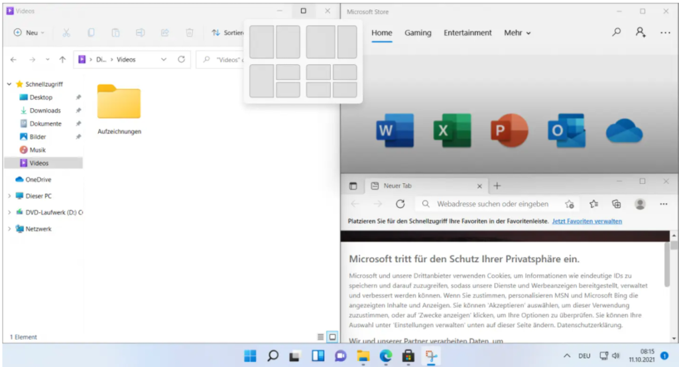
Task: Click the Store account profile icon
Action: click(641, 32)
